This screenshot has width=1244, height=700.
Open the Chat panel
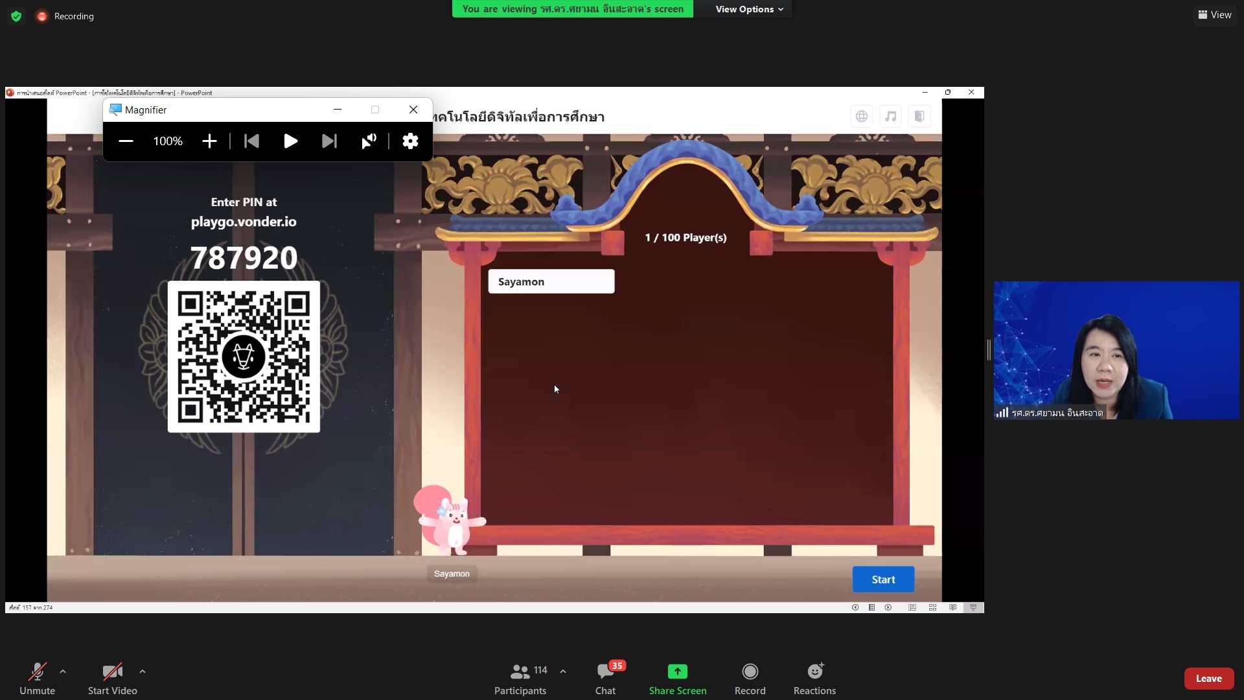click(x=605, y=678)
